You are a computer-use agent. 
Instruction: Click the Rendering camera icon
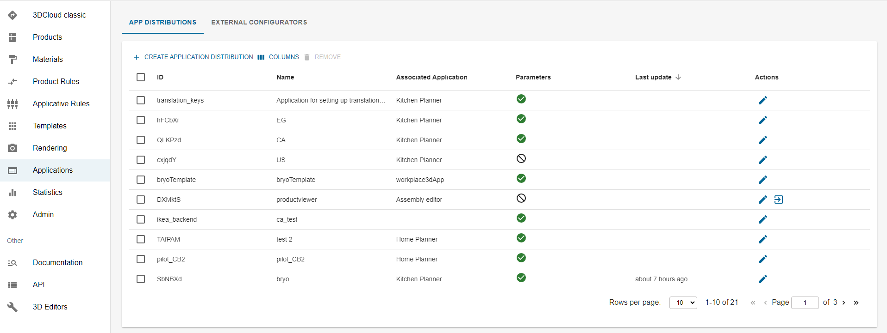click(12, 148)
